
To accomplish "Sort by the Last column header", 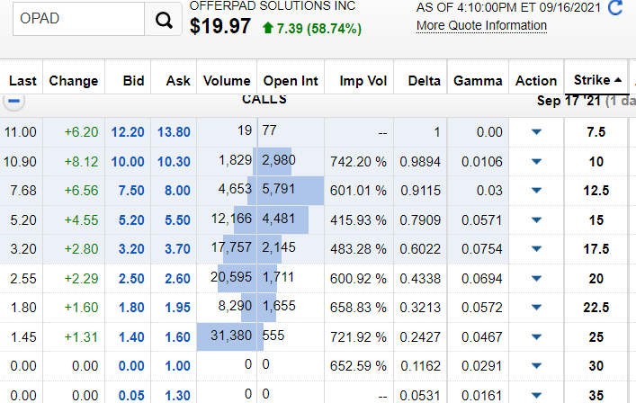I will [22, 81].
